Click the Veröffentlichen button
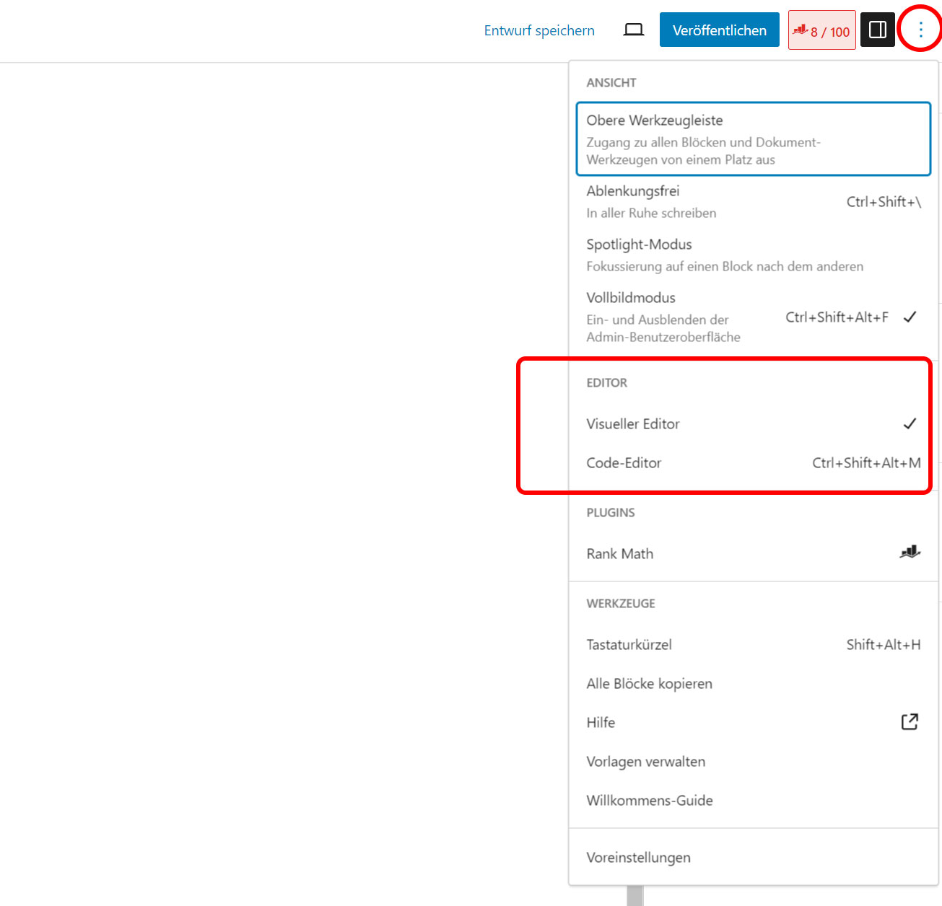 point(719,30)
